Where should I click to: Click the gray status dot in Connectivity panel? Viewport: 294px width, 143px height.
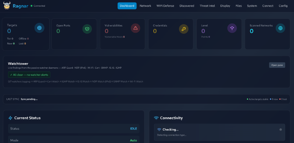coord(280,129)
